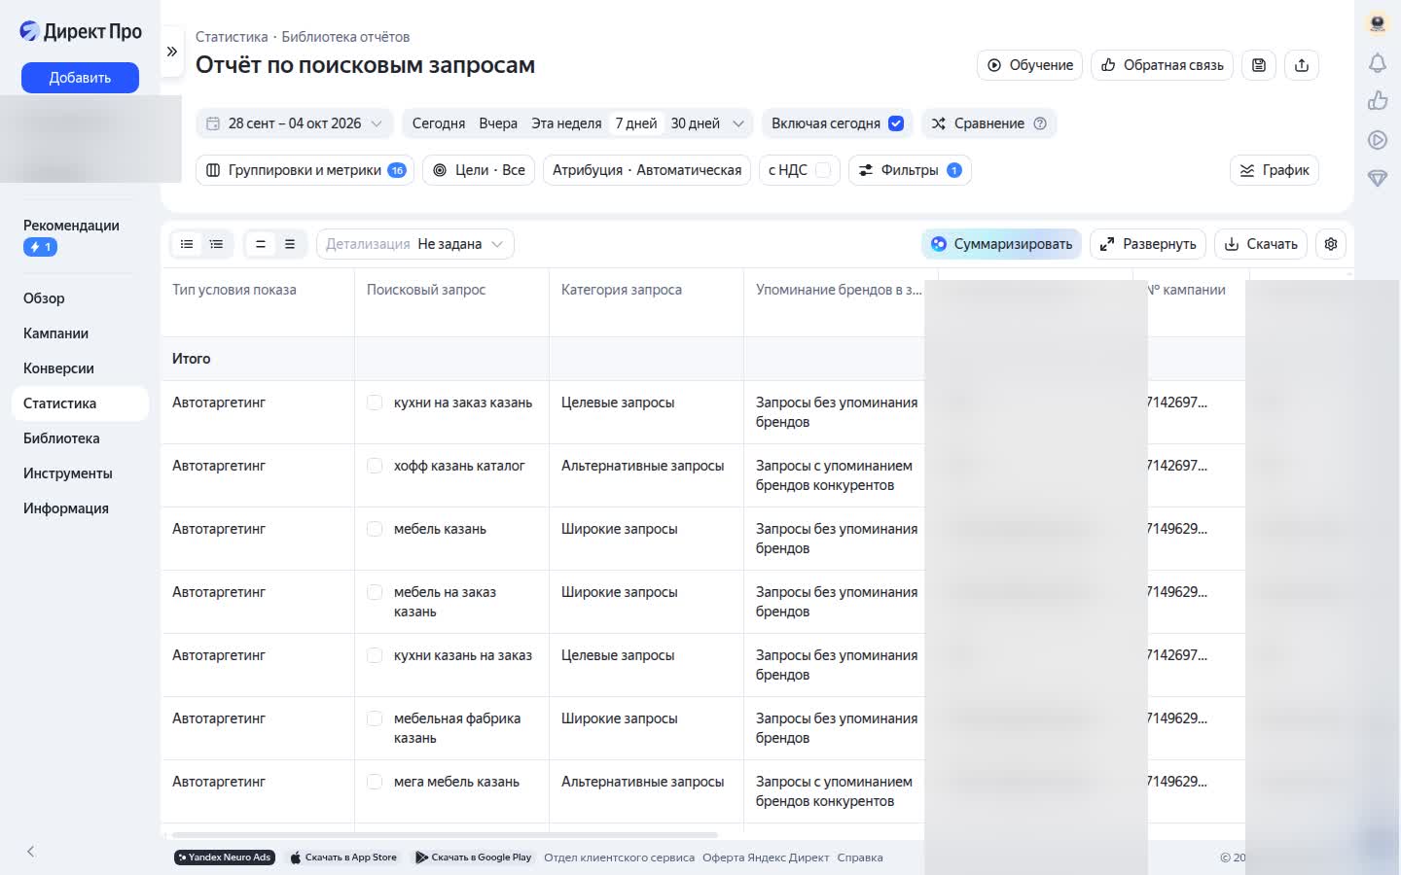Click Скачать button above table
Screen dimensions: 1401x875
click(x=1261, y=244)
